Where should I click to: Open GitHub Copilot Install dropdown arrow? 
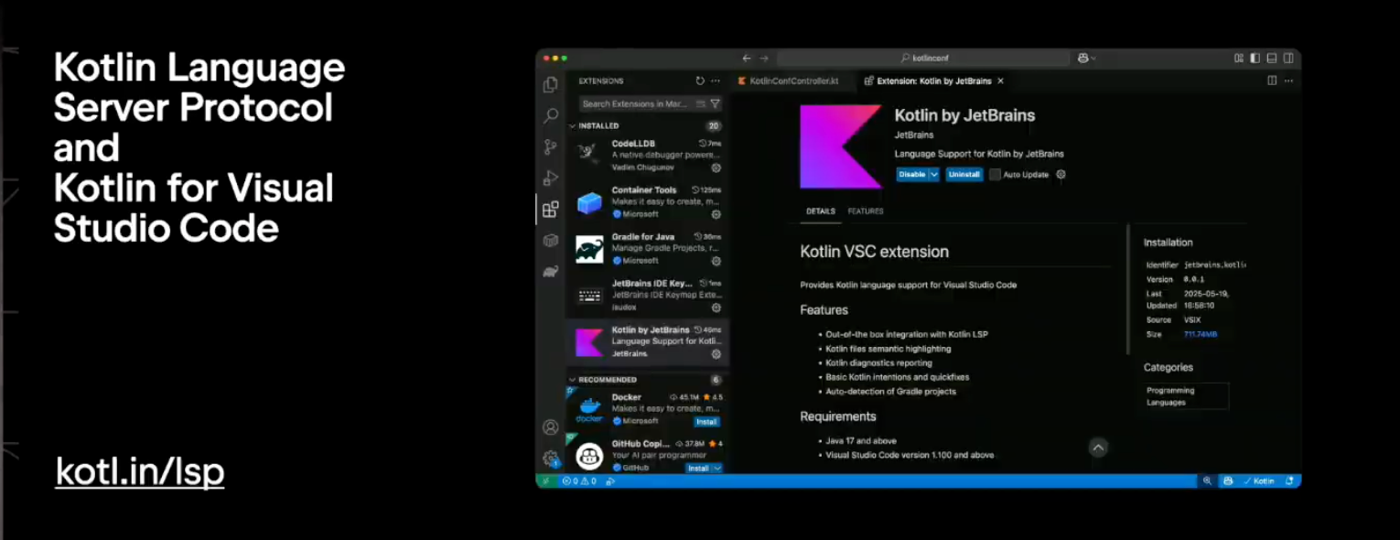(x=717, y=468)
